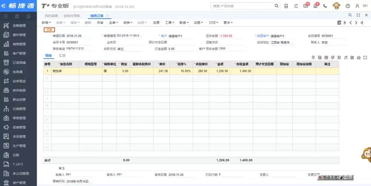
Task: Open the 打印 dropdown menu
Action: (x=213, y=23)
